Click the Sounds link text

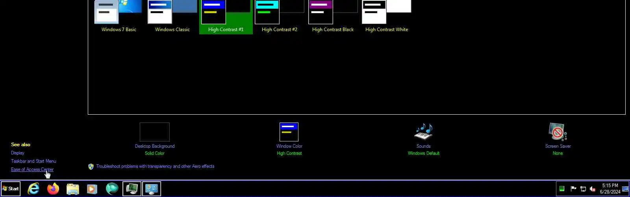424,146
